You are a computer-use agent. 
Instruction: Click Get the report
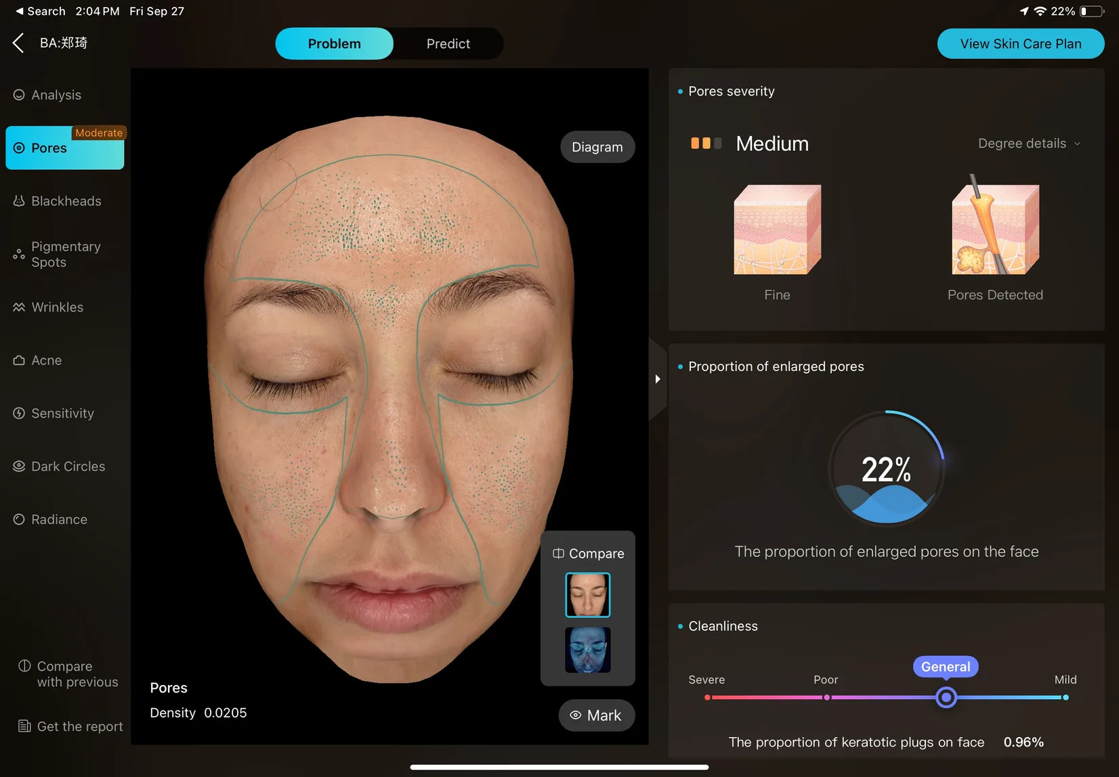coord(70,726)
